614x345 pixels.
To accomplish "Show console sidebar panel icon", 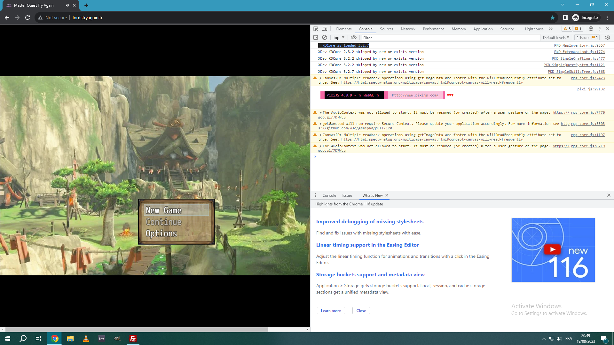I will [x=316, y=37].
